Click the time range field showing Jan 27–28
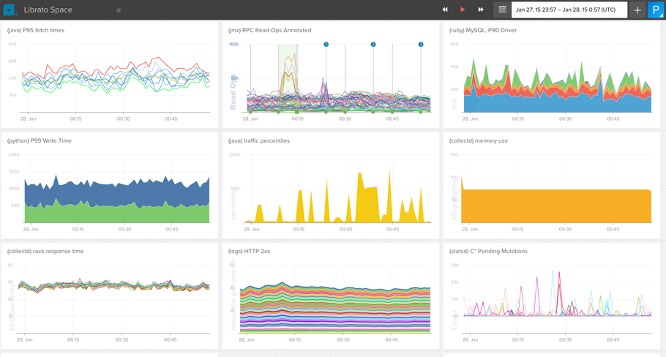 [568, 10]
